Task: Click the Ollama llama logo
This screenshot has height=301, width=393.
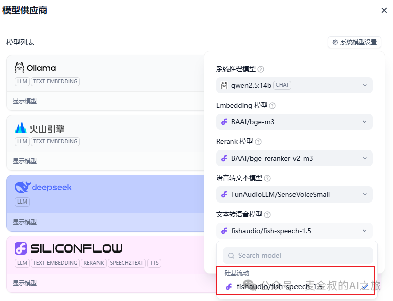Action: point(19,68)
